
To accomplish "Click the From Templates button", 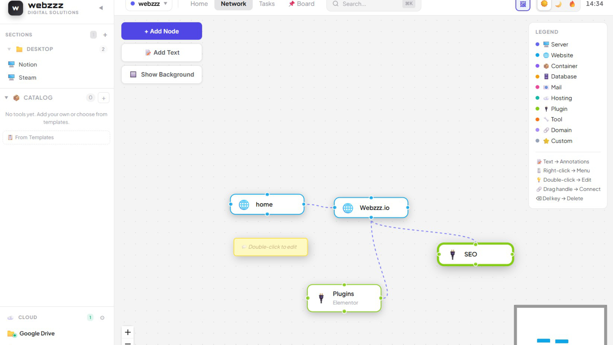I will 56,137.
